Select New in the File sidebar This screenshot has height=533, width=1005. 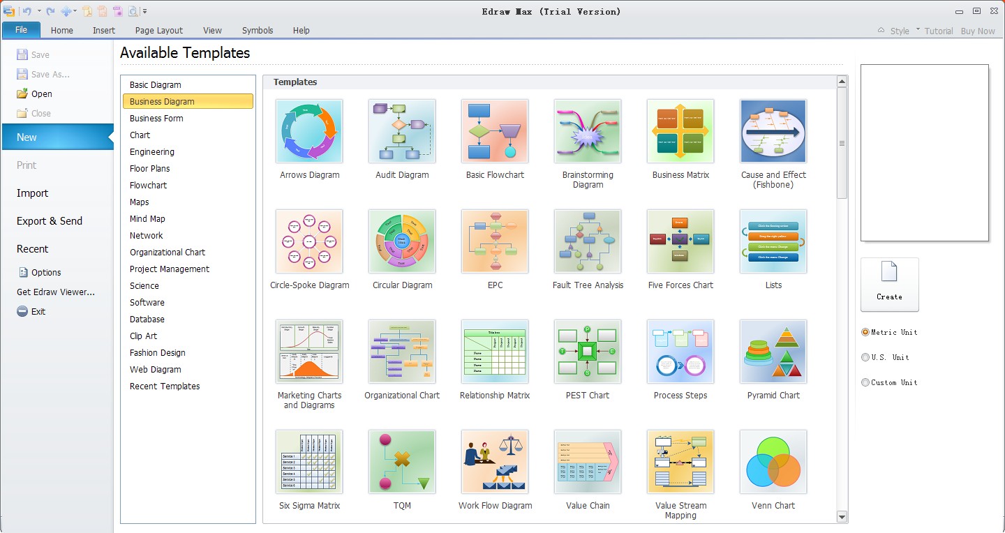[57, 137]
